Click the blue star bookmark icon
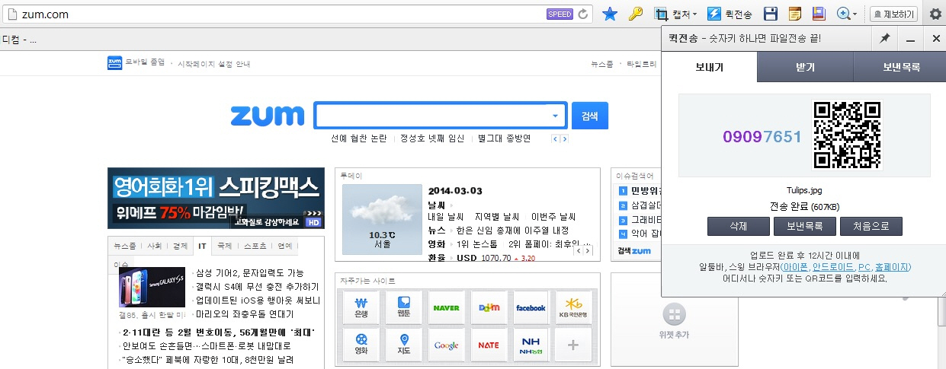946x369 pixels. (609, 14)
